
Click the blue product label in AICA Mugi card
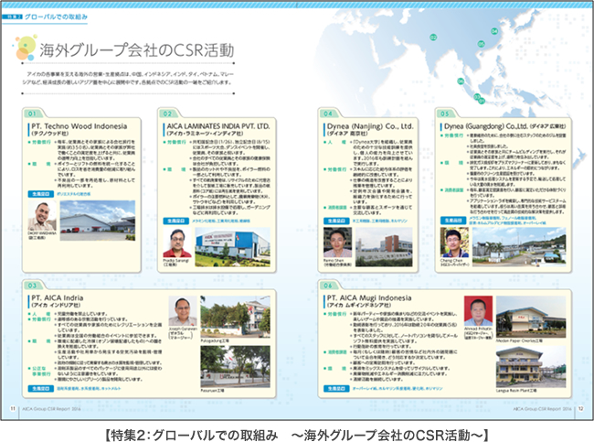pos(336,389)
